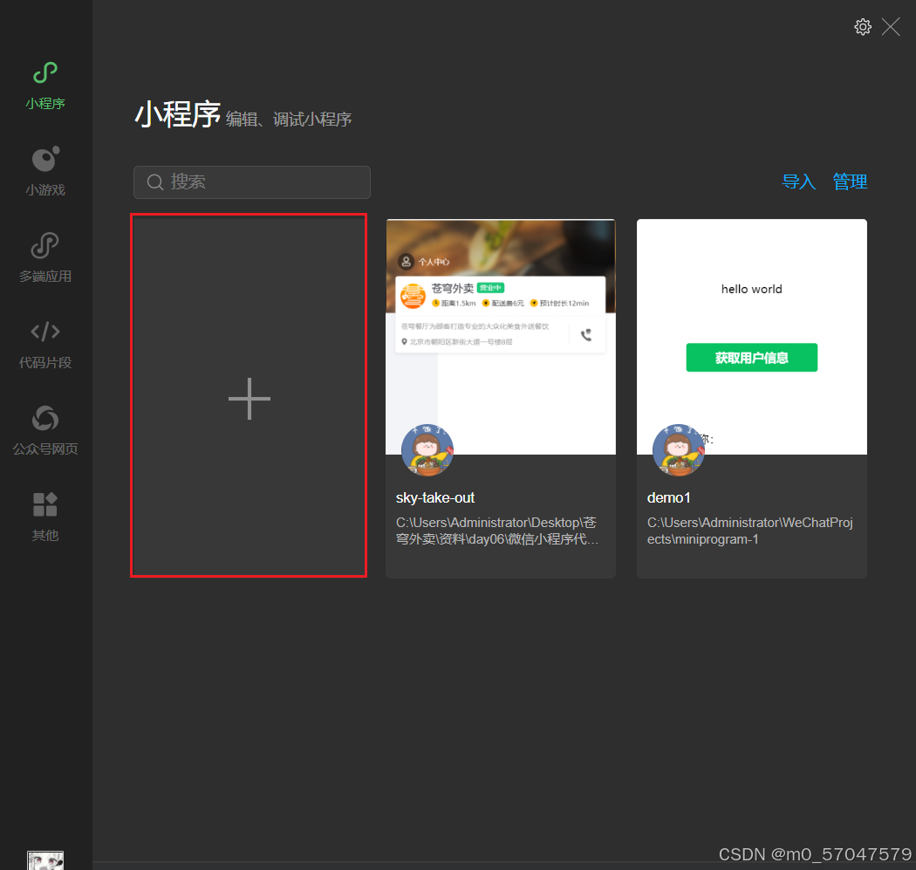Screen dimensions: 916x870
Task: Close the project launcher window
Action: [x=891, y=27]
